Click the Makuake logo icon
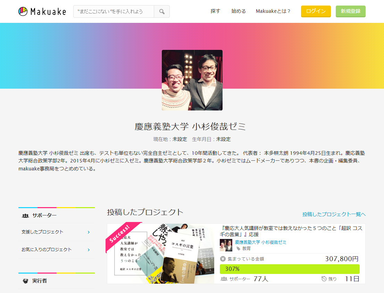 tap(23, 11)
